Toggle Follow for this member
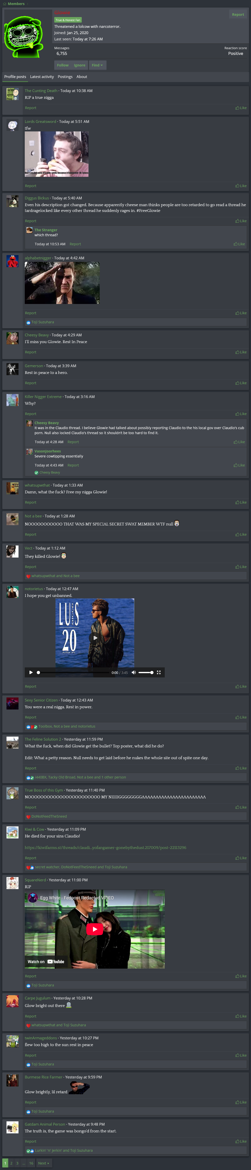This screenshot has height=1170, width=251. tap(62, 65)
